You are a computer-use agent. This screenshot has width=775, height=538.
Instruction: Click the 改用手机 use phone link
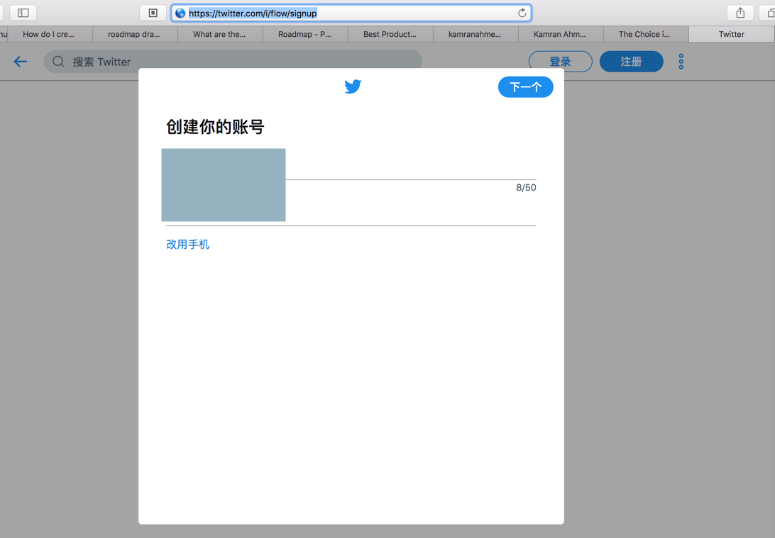coord(188,245)
